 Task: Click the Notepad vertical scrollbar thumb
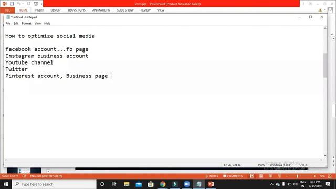325,65
